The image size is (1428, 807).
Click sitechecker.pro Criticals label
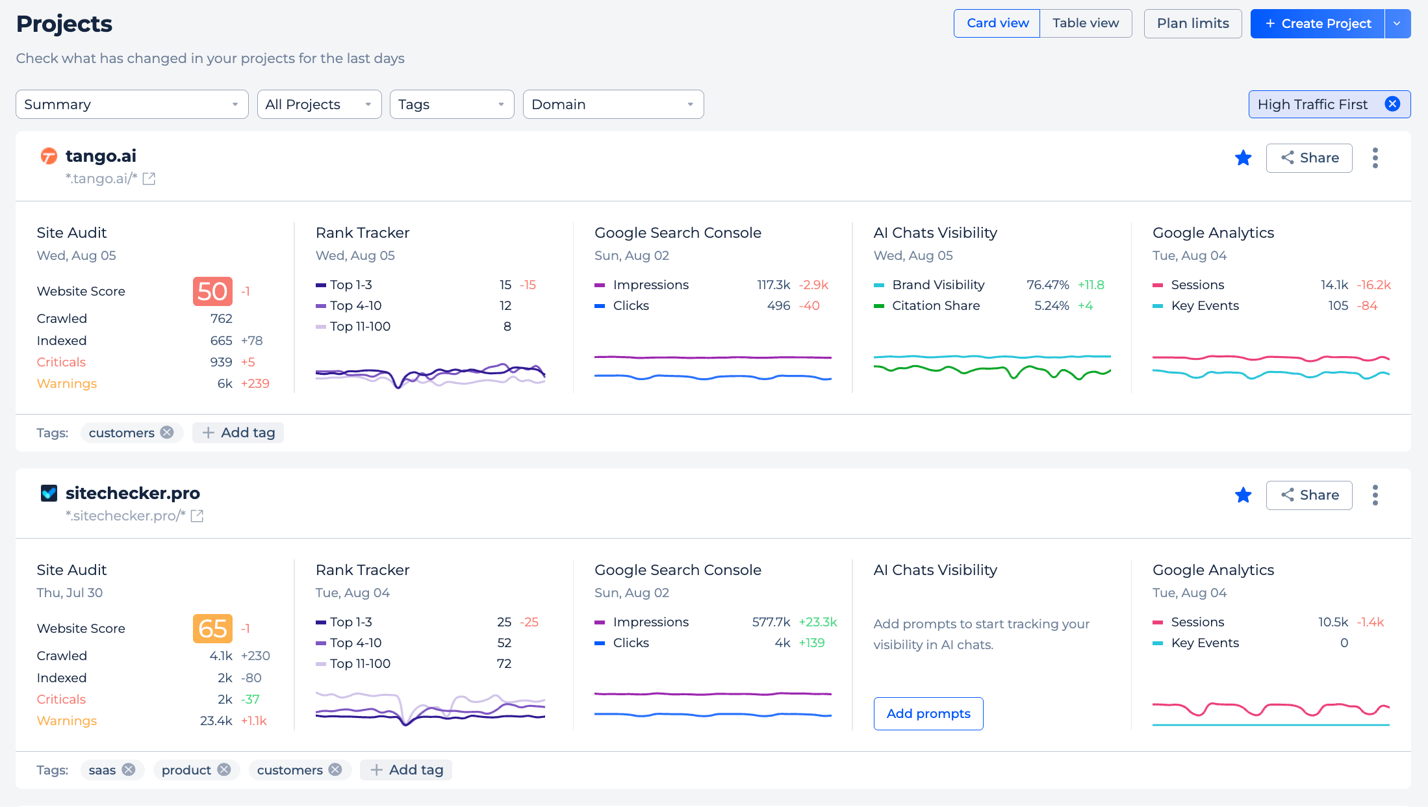click(x=61, y=699)
